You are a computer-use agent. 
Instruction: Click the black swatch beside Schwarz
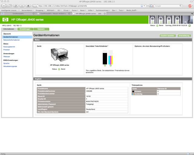[133, 91]
